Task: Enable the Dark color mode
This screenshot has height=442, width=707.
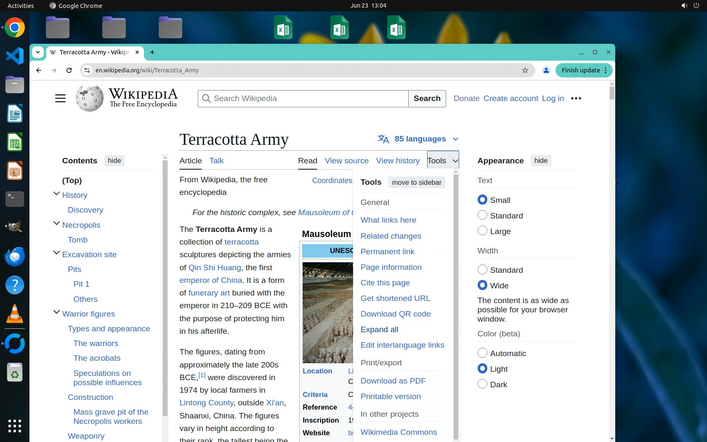Action: 482,384
